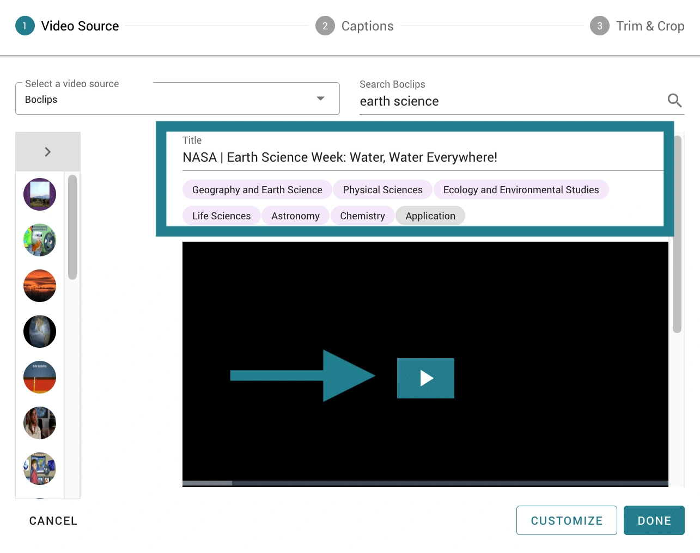Screen dimensions: 700x553
Task: Click the thumbnail list scrollbar
Action: (72, 227)
